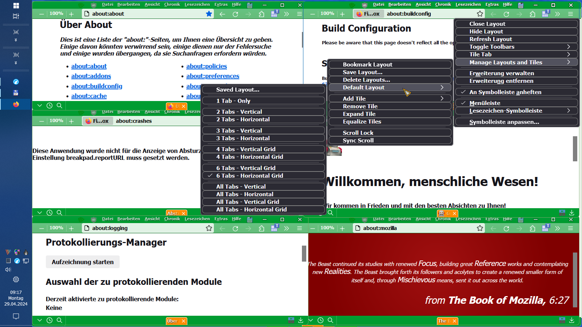Click the download icon below the about:logging page
The image size is (582, 327).
tap(301, 320)
